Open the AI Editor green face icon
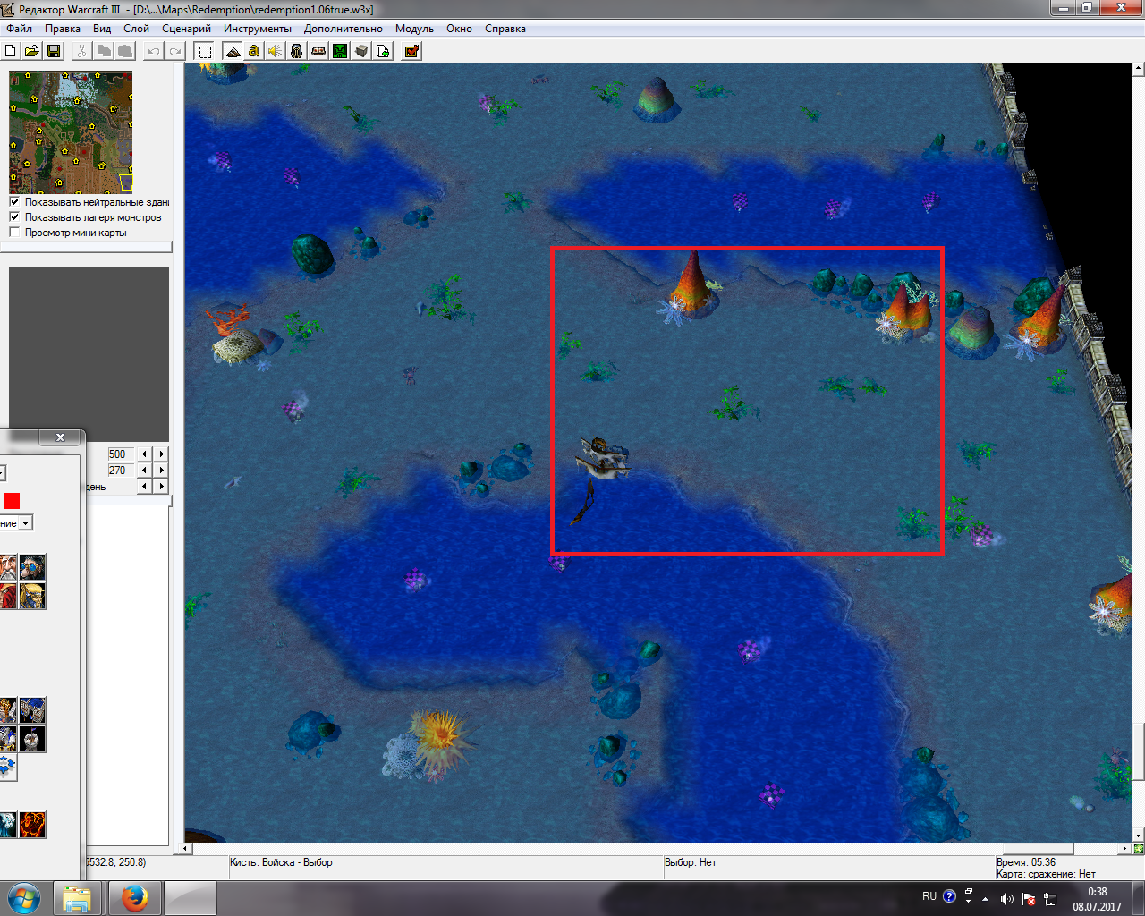The image size is (1145, 916). click(x=340, y=51)
